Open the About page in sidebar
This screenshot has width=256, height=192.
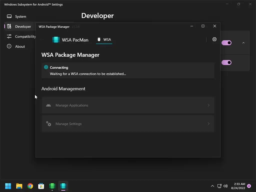coord(20,46)
